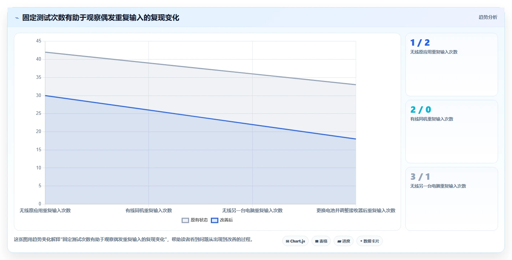Click the 表格 tag icon

click(317, 241)
